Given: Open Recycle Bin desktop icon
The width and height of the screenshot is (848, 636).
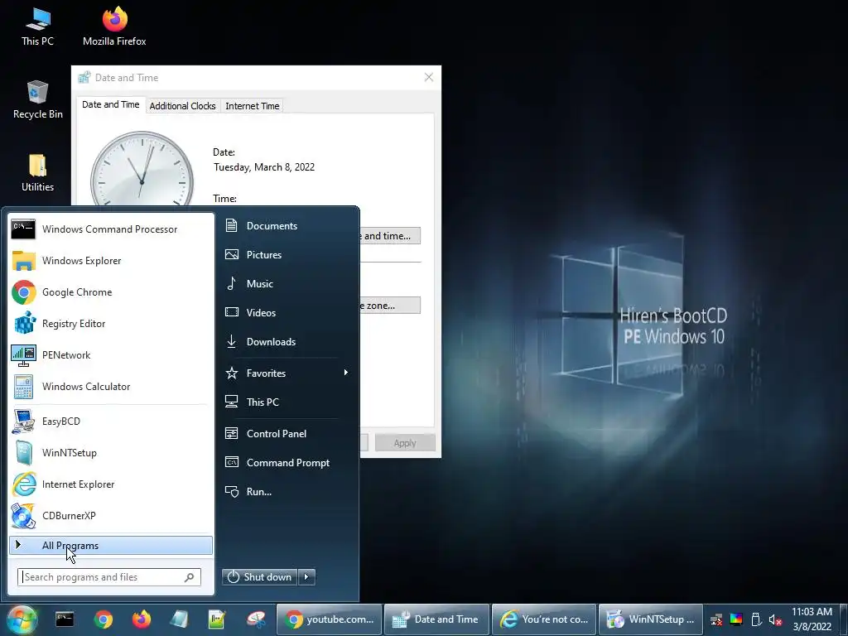Looking at the screenshot, I should click(37, 100).
